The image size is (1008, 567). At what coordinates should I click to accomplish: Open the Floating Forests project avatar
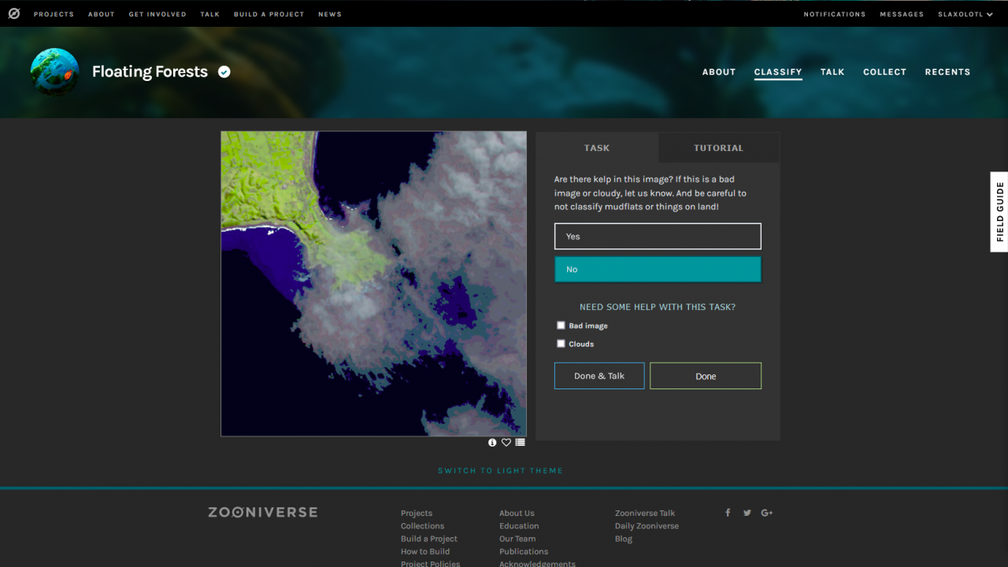pos(54,72)
